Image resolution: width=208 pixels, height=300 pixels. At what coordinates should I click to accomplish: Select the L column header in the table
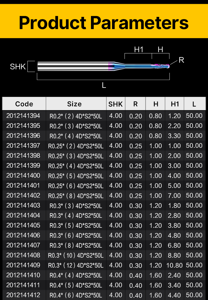(194, 104)
